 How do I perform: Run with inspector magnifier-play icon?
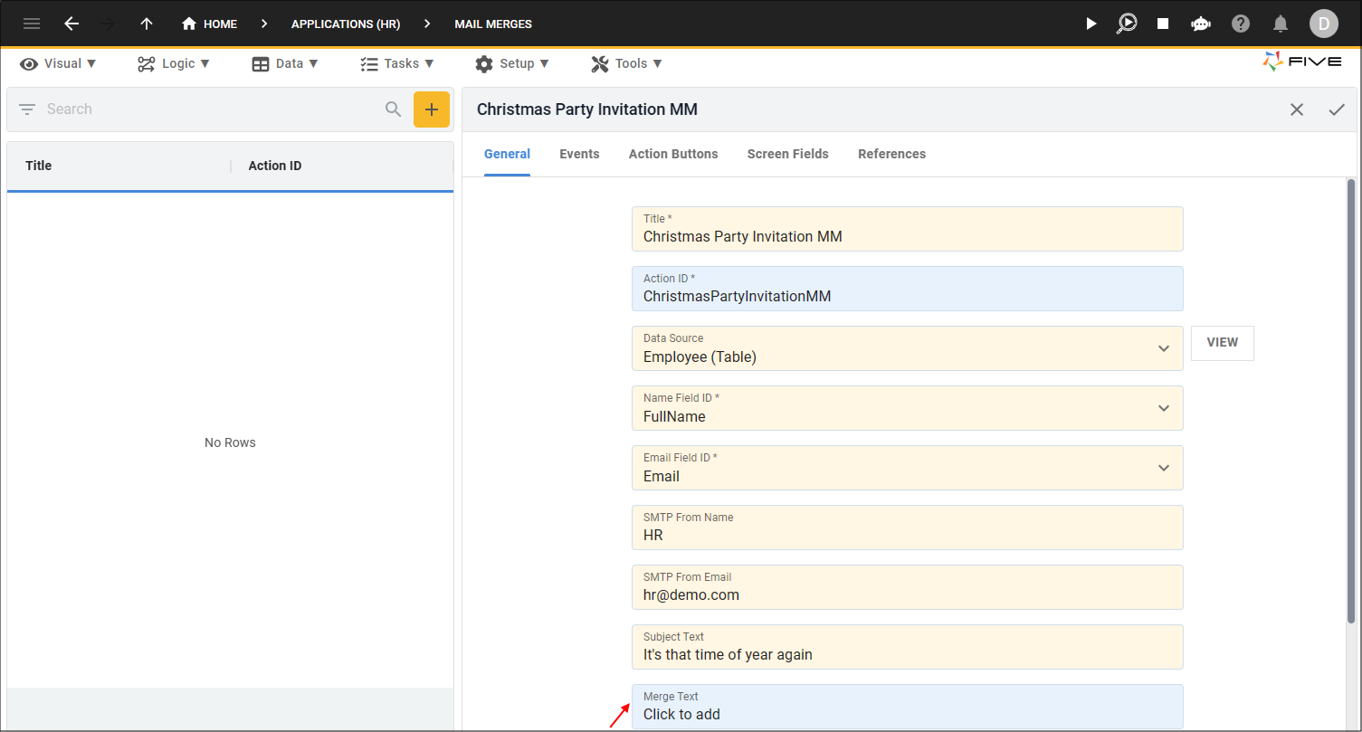[x=1127, y=24]
